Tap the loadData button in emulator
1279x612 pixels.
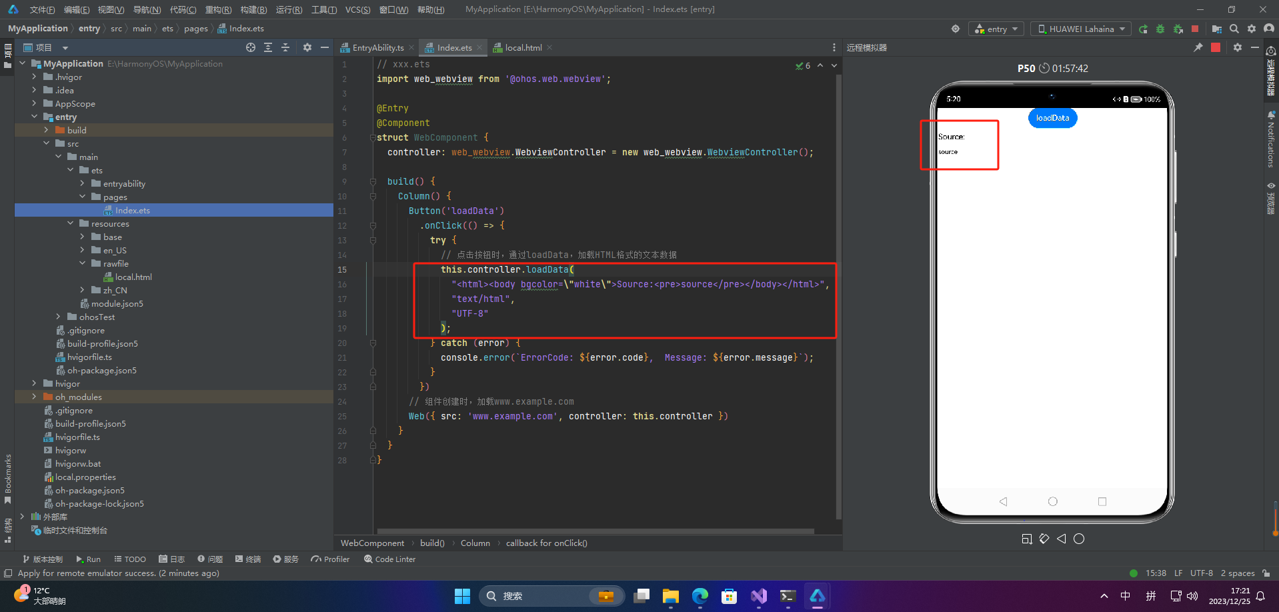coord(1052,118)
